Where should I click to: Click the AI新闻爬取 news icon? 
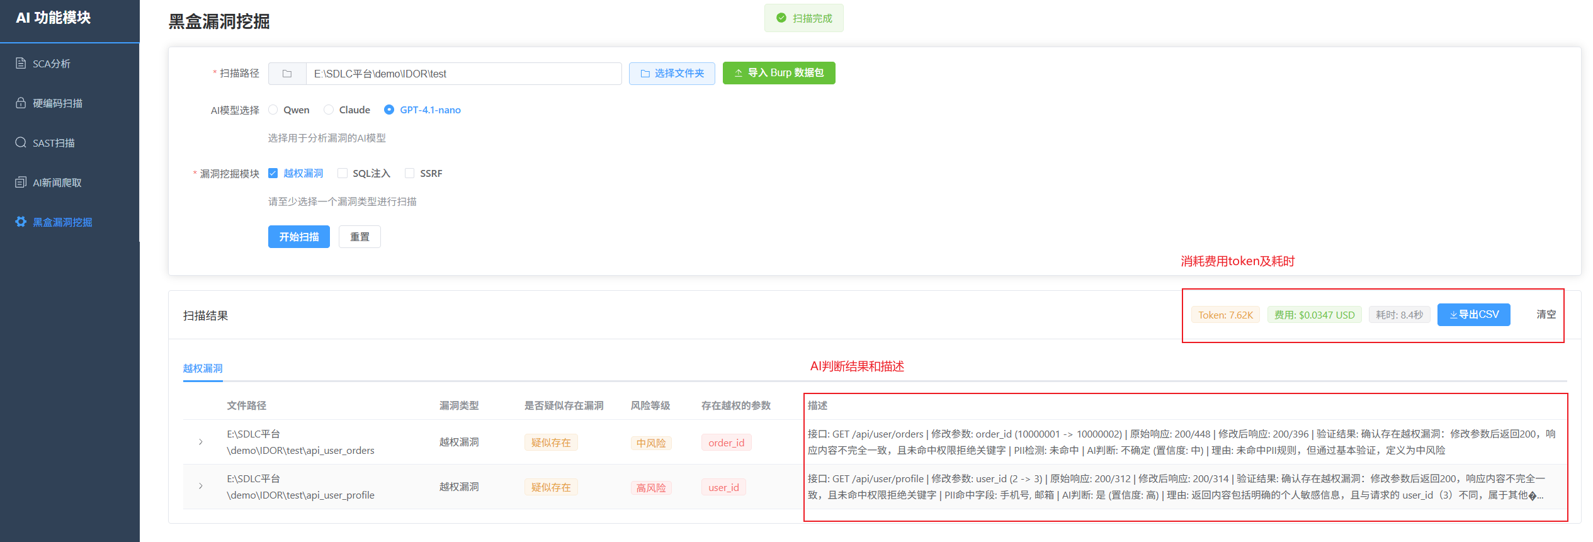click(x=21, y=182)
